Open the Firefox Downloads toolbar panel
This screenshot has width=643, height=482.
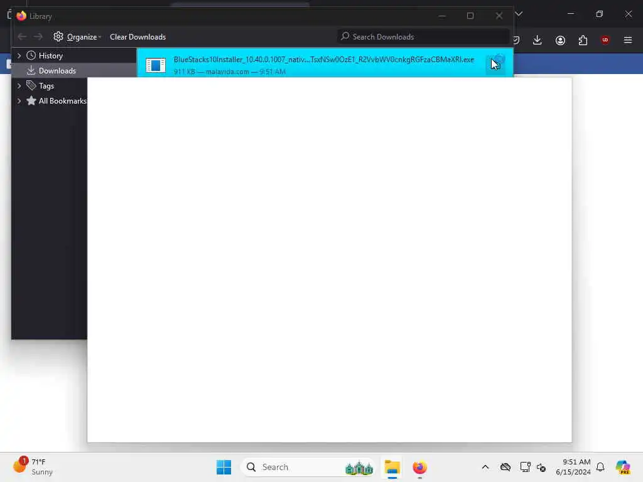tap(538, 40)
